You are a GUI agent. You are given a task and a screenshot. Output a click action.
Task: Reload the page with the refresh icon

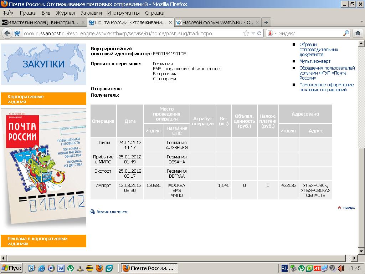[259, 34]
